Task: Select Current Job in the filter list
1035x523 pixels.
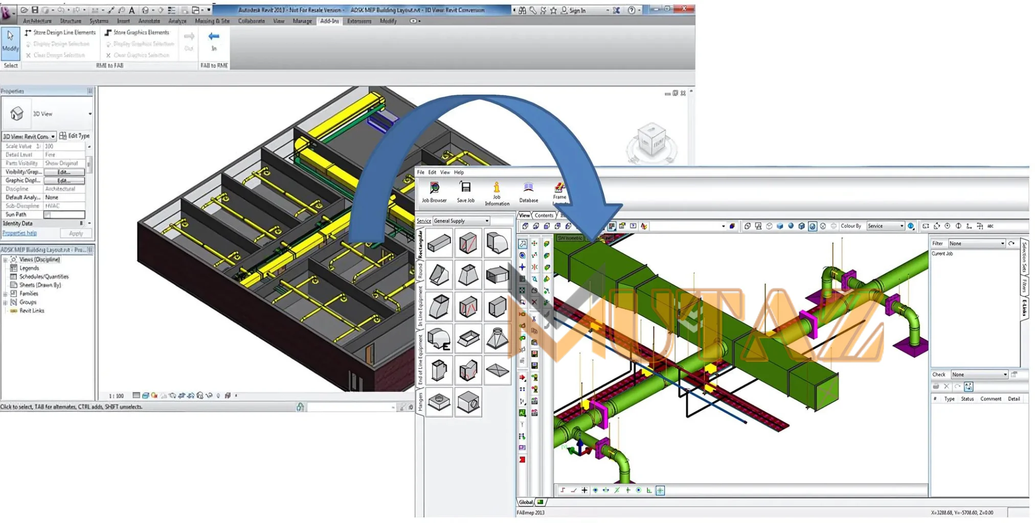Action: 942,254
